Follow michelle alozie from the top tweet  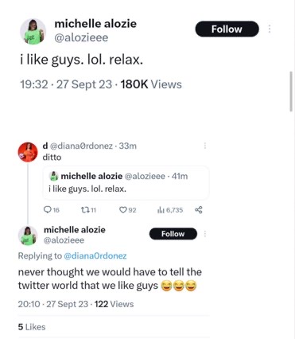point(227,29)
